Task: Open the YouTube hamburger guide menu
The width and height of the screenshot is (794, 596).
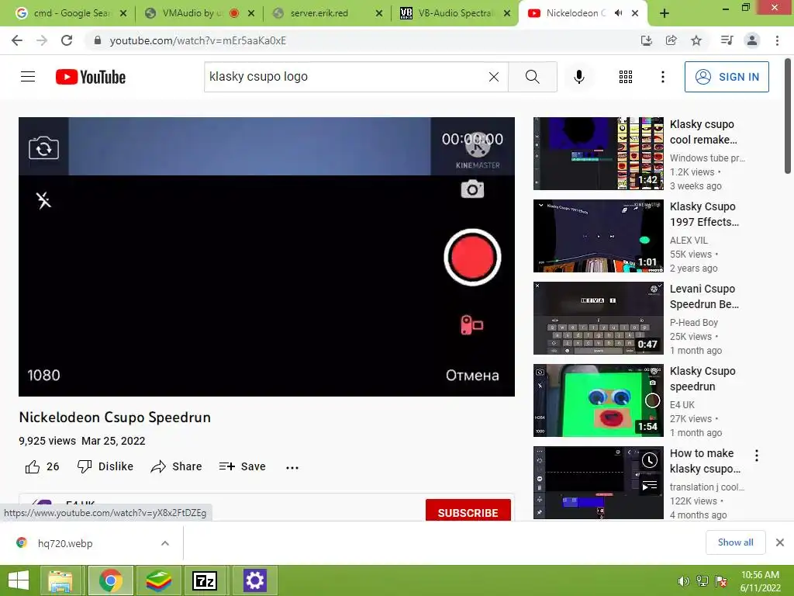Action: pyautogui.click(x=28, y=77)
